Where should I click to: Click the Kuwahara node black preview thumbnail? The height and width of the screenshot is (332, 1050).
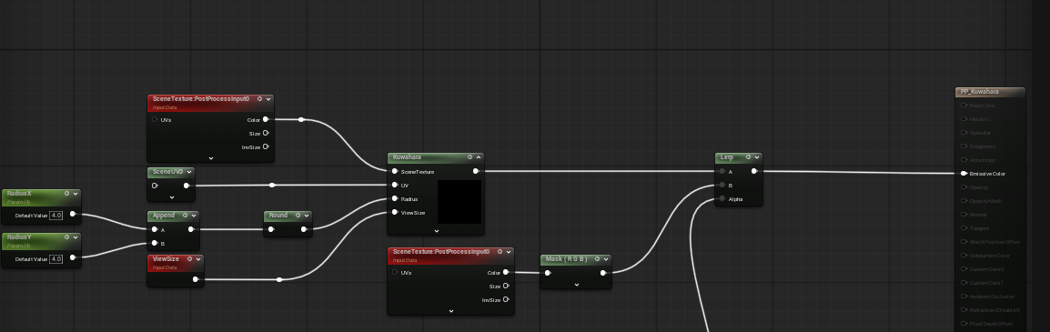click(x=459, y=202)
